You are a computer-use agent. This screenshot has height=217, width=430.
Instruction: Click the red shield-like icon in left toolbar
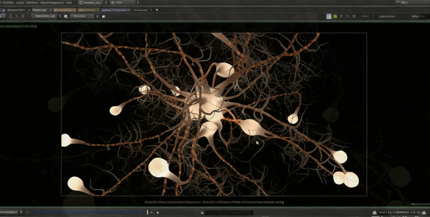pos(24,16)
